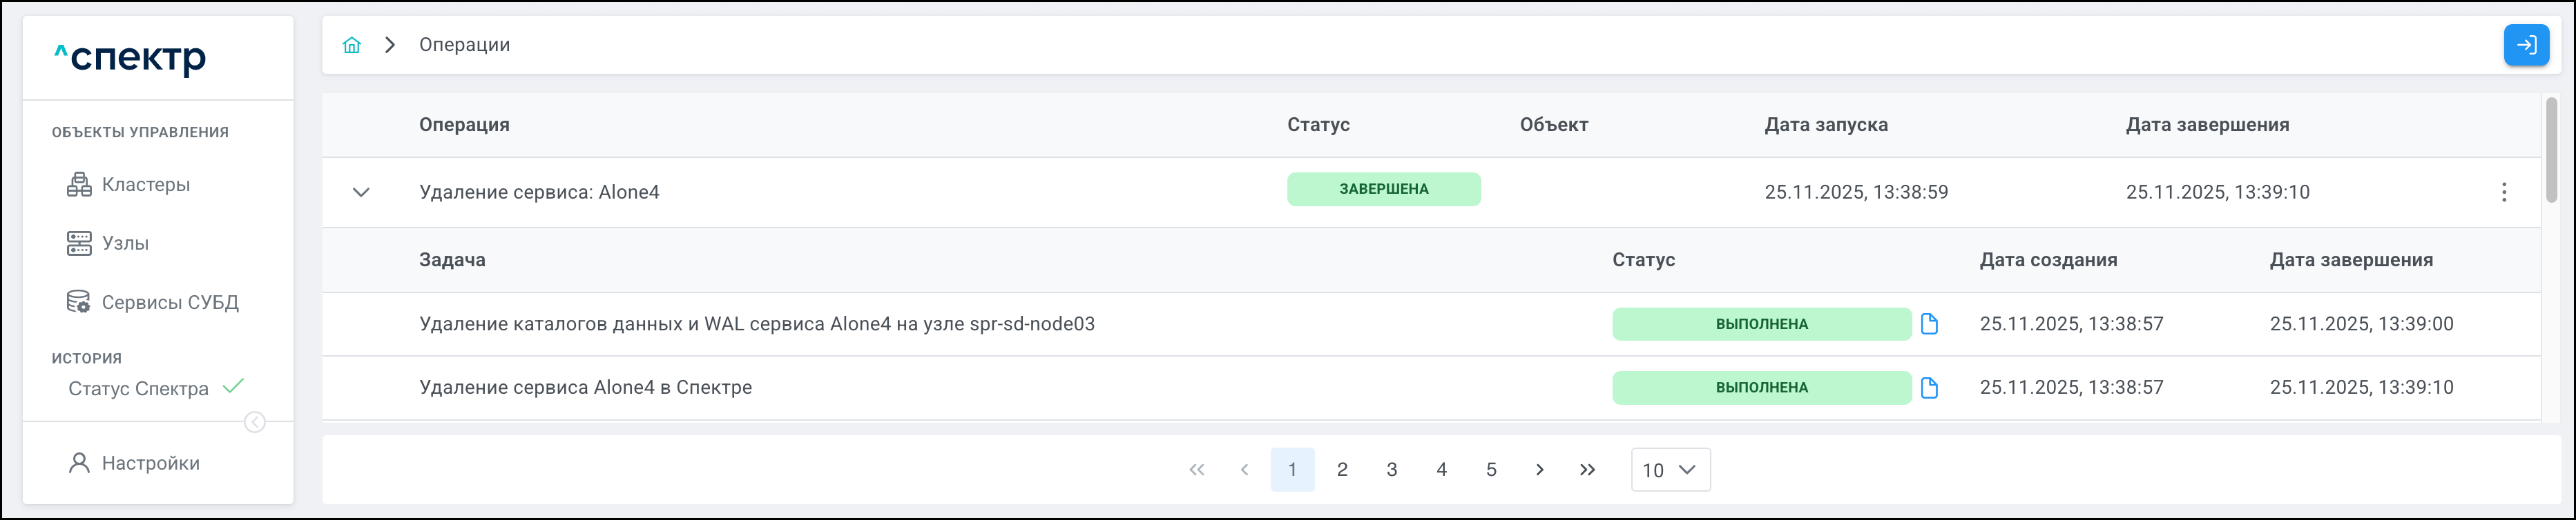The height and width of the screenshot is (520, 2576).
Task: Open the three-dot menu for Alone4 operation
Action: click(2504, 192)
